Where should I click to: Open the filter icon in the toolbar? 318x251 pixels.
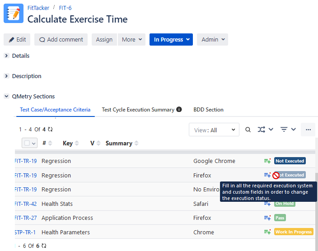click(x=284, y=130)
